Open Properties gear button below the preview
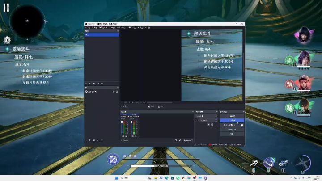 click(151, 106)
